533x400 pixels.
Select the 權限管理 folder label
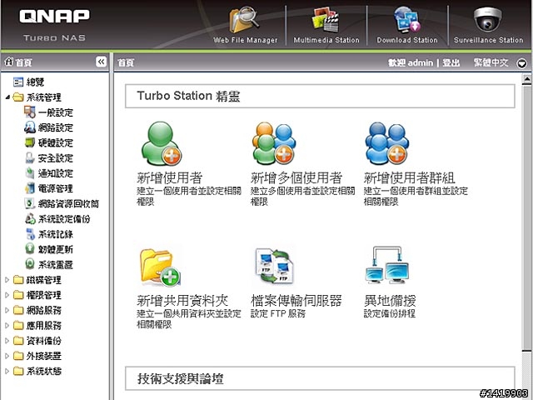click(x=44, y=295)
